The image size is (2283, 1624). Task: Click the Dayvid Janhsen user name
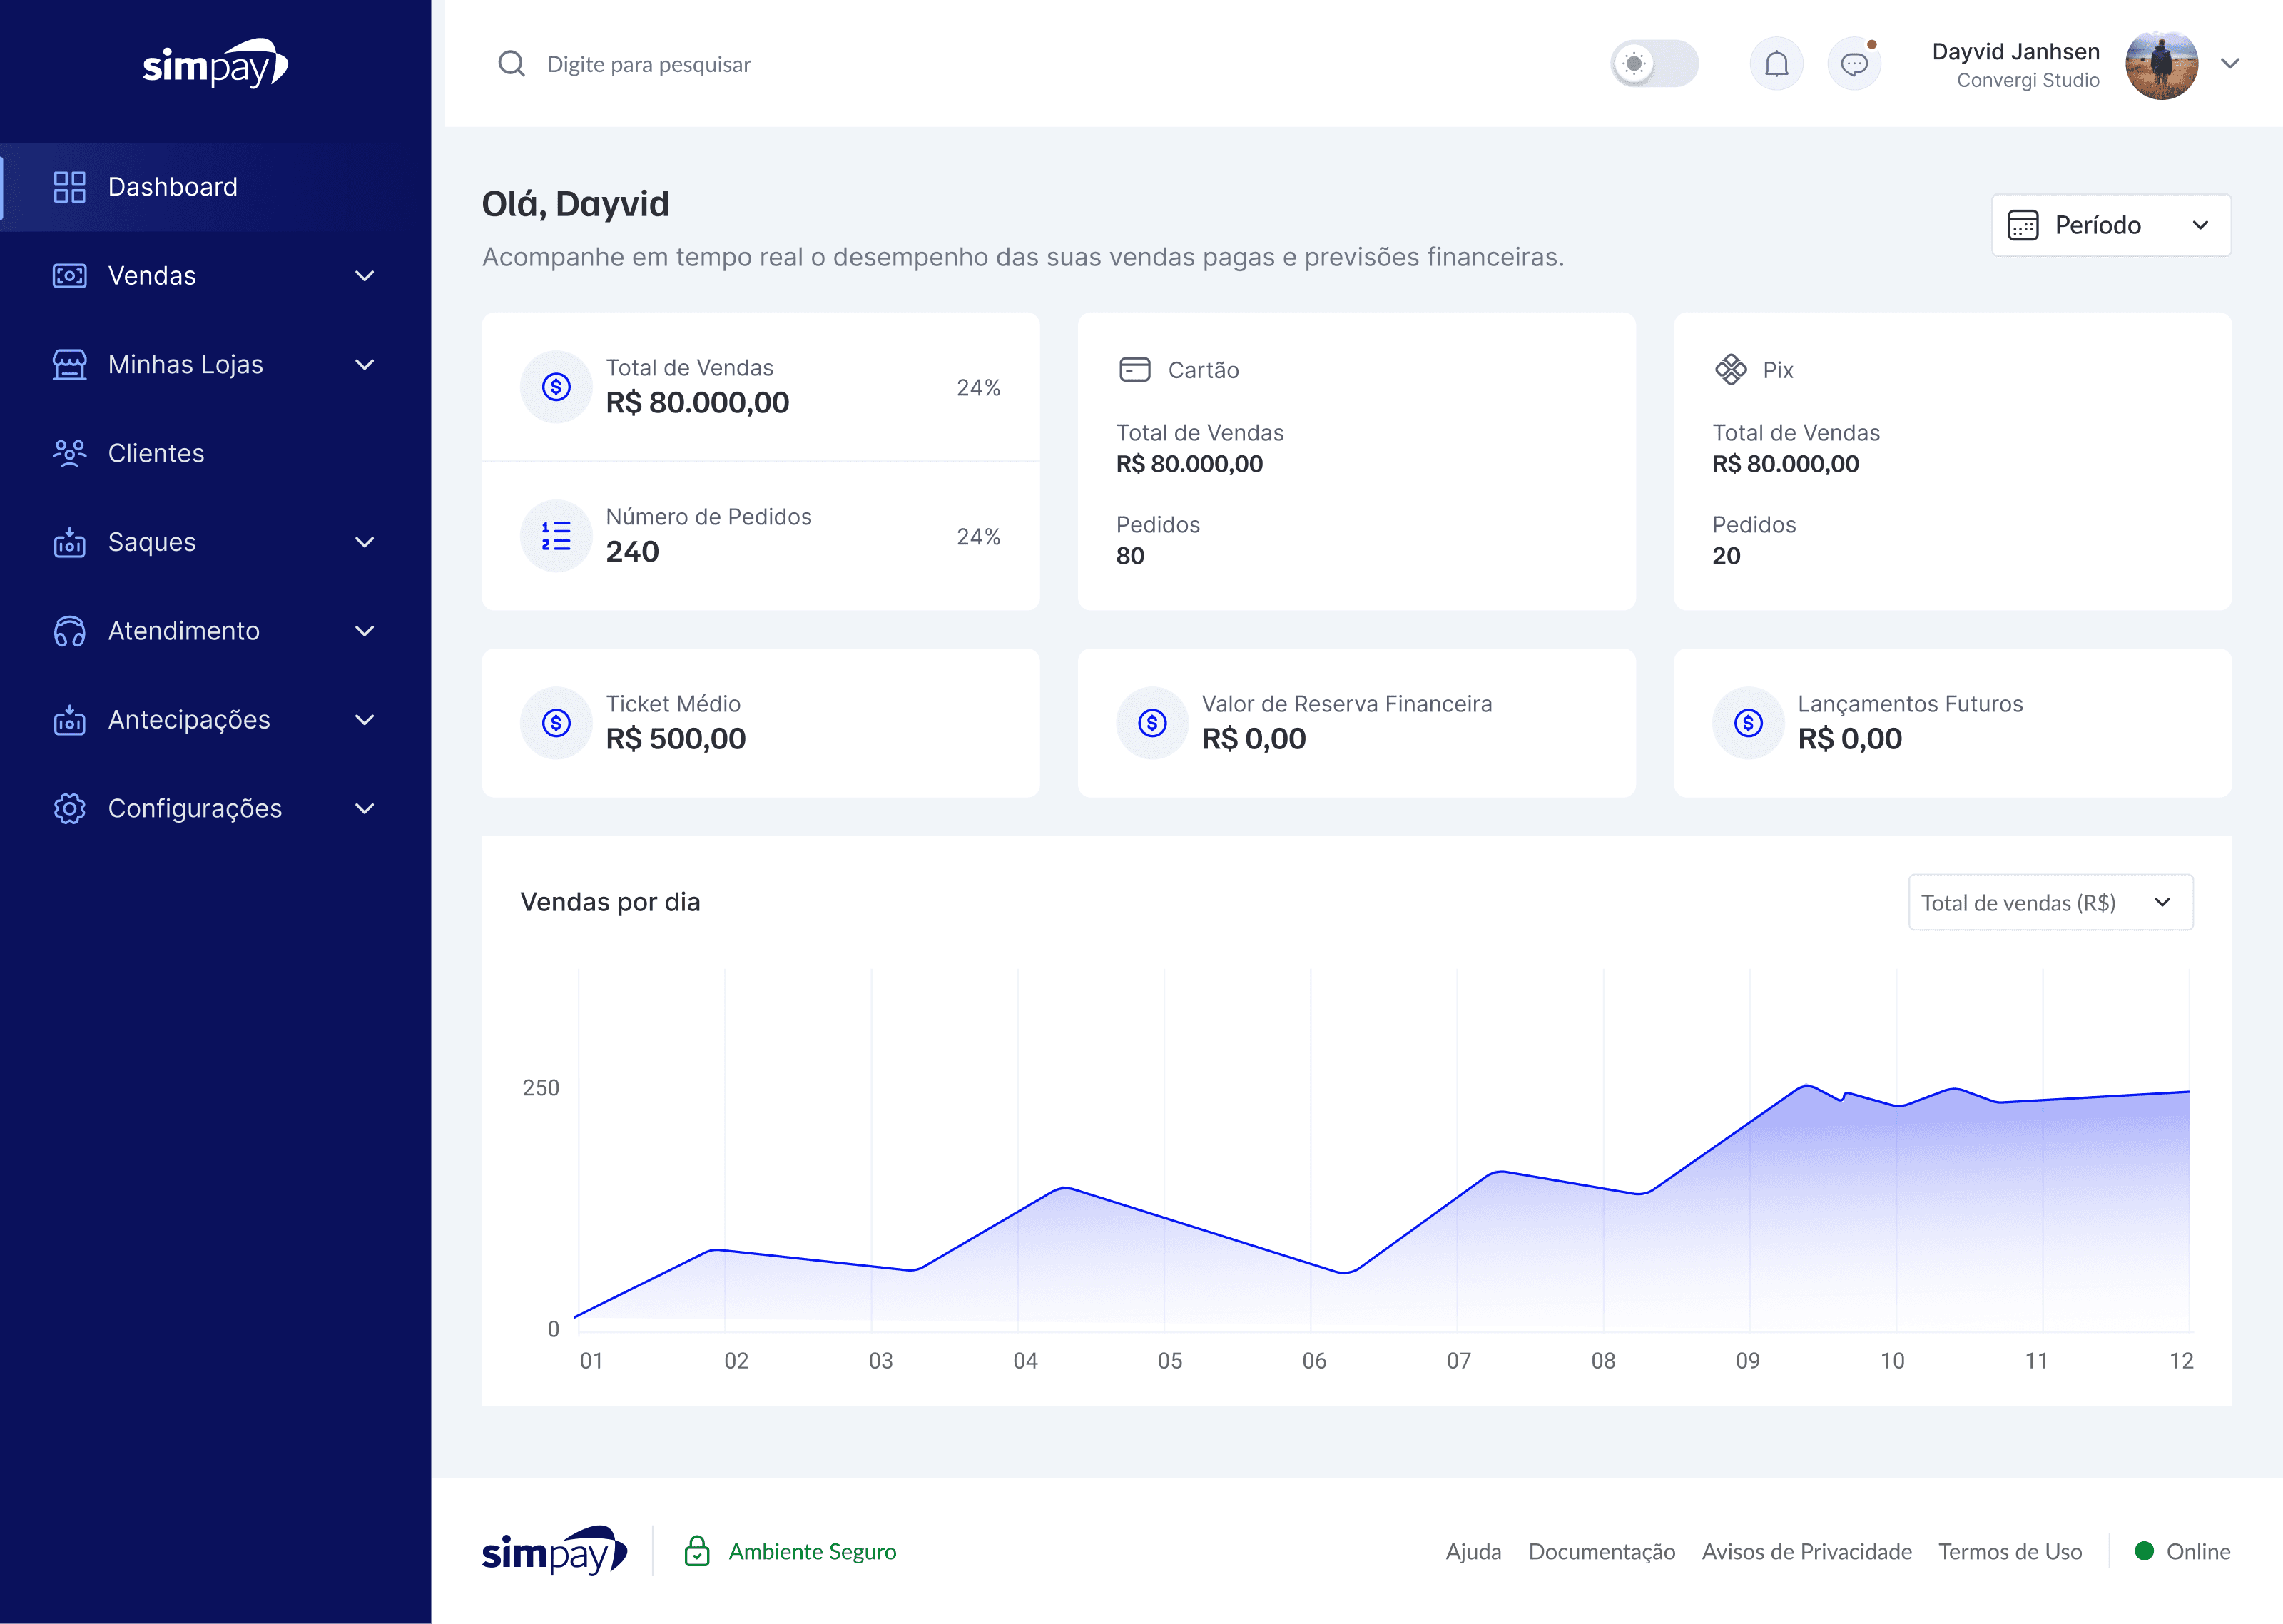2015,51
